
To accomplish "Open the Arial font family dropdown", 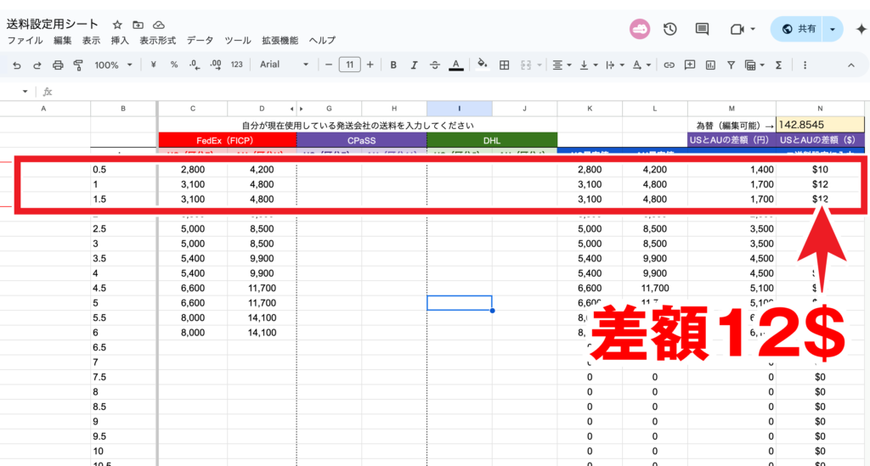I will (x=284, y=65).
